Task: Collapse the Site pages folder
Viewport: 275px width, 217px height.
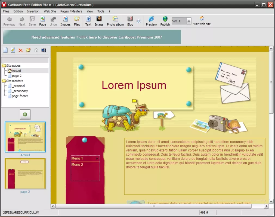Action: click(4, 66)
